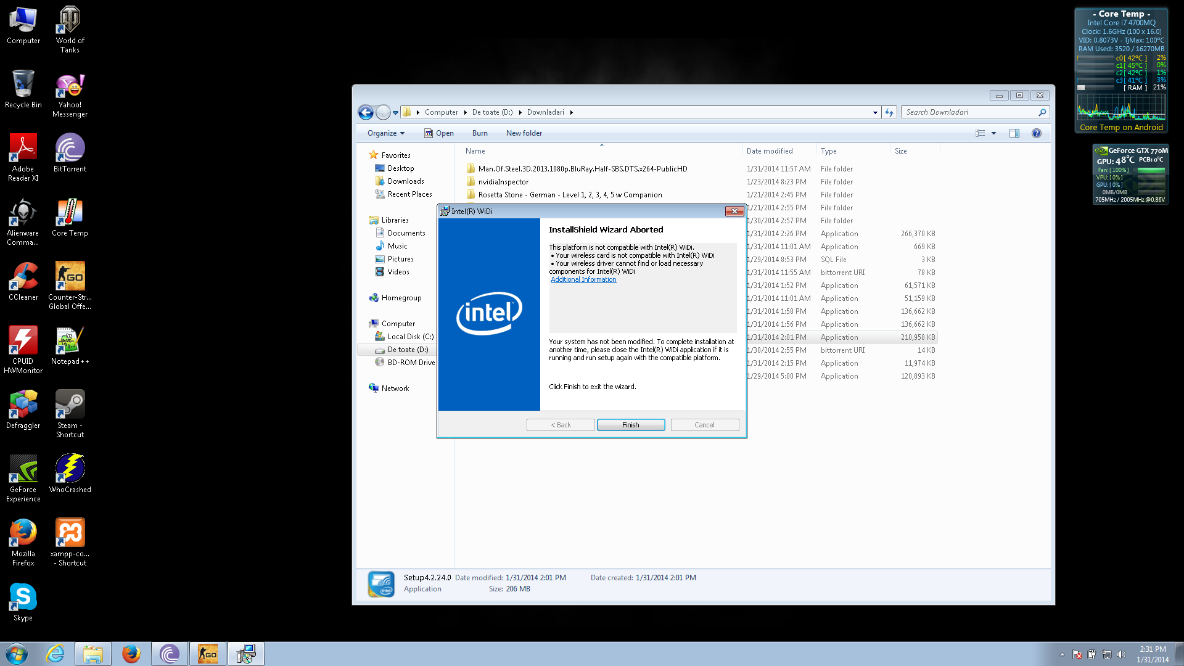Viewport: 1184px width, 666px height.
Task: Click Open in Explorer toolbar
Action: click(x=438, y=133)
